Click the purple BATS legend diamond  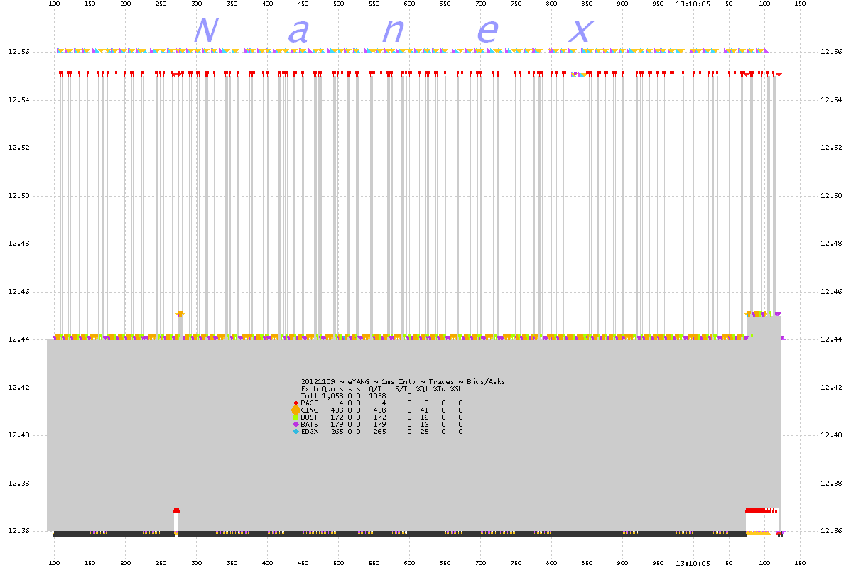point(296,425)
